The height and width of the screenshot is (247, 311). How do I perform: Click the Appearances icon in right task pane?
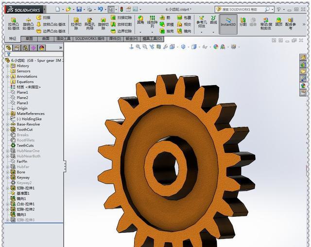pyautogui.click(x=304, y=86)
